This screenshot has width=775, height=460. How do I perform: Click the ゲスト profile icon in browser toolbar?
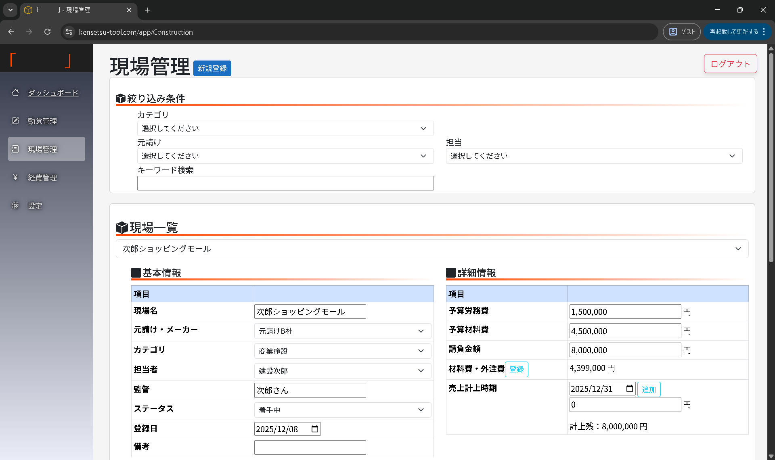tap(672, 31)
